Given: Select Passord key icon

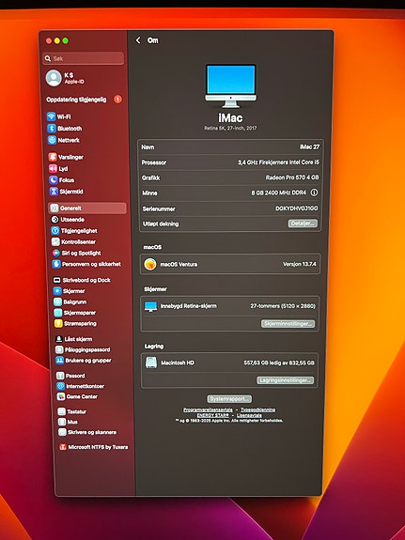Looking at the screenshot, I should point(60,376).
